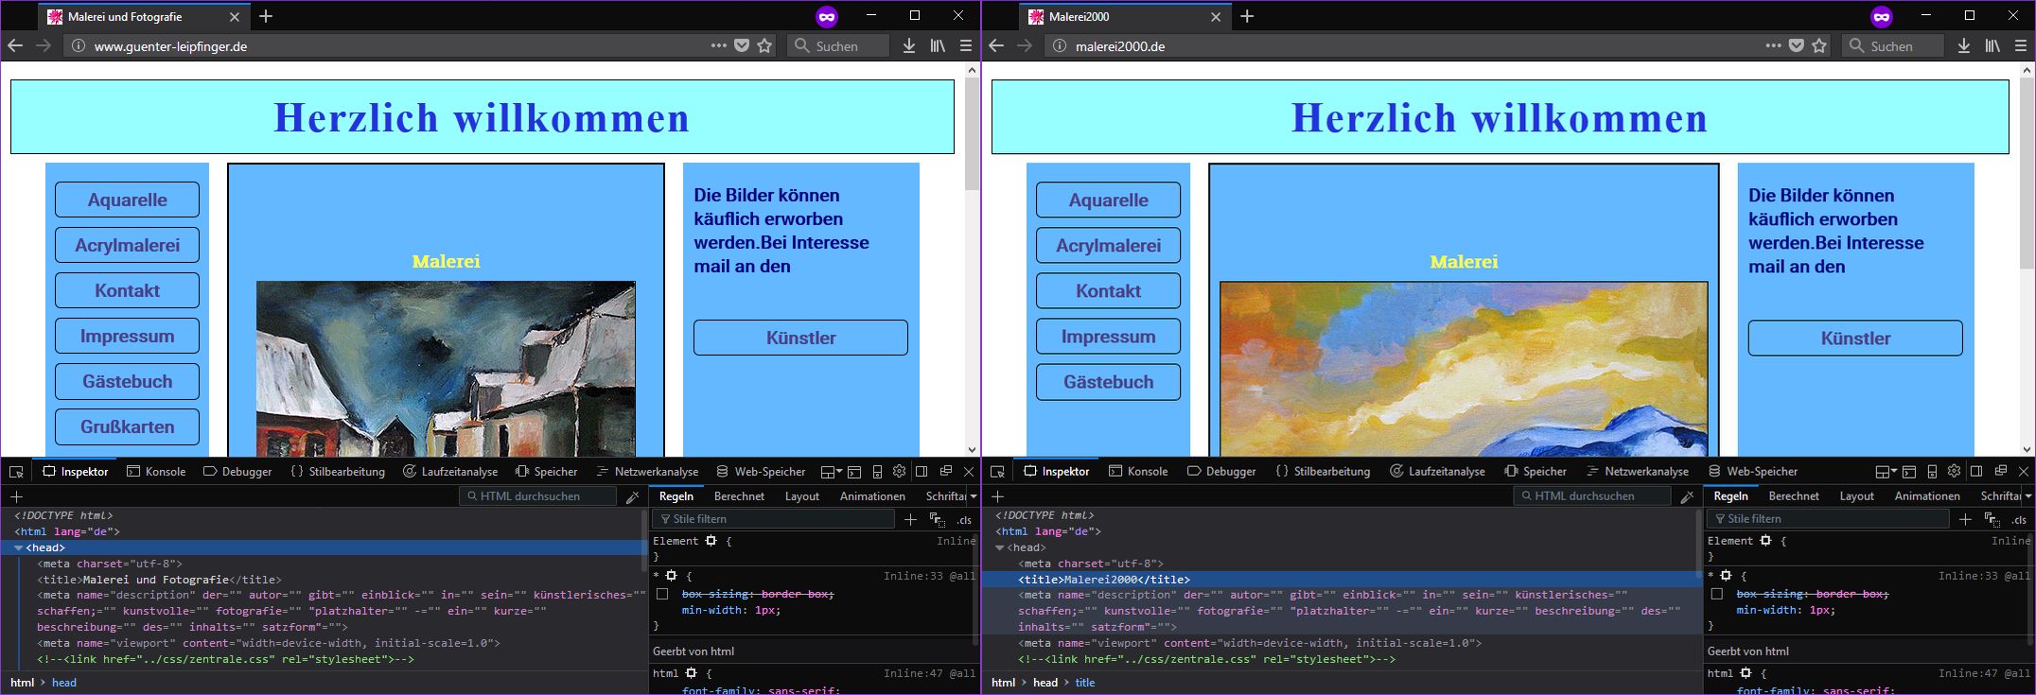Toggle .cls class panel in the left rules view
Viewport: 2036px width, 695px height.
[x=964, y=519]
